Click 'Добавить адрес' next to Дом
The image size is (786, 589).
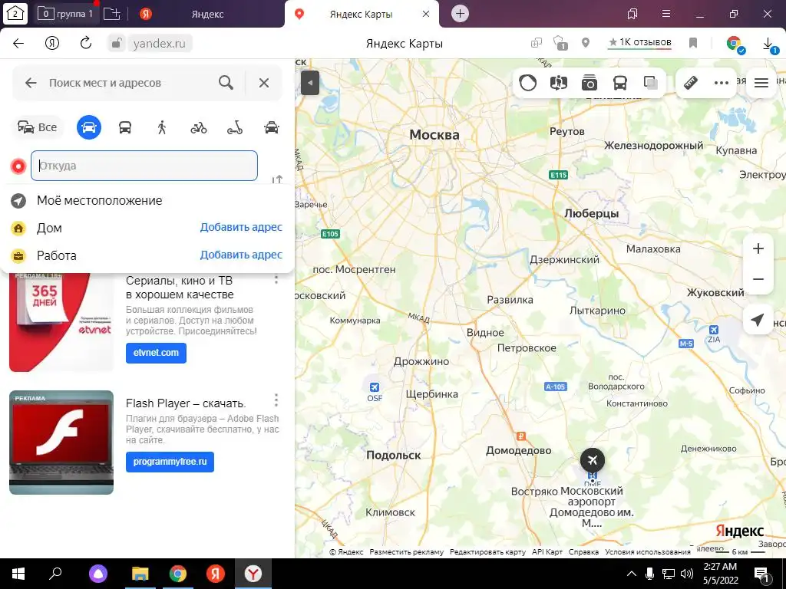pos(241,227)
